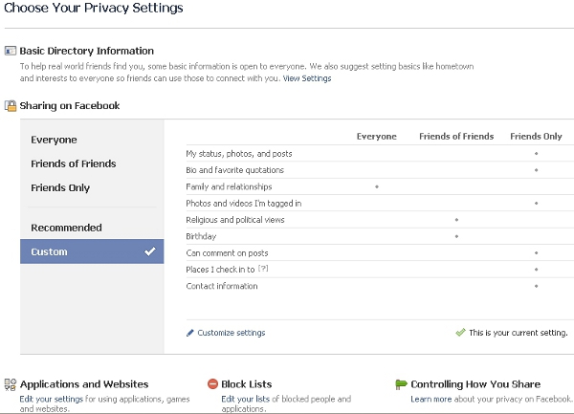The height and width of the screenshot is (414, 574).
Task: Click the Birthday row in settings table
Action: click(x=202, y=236)
